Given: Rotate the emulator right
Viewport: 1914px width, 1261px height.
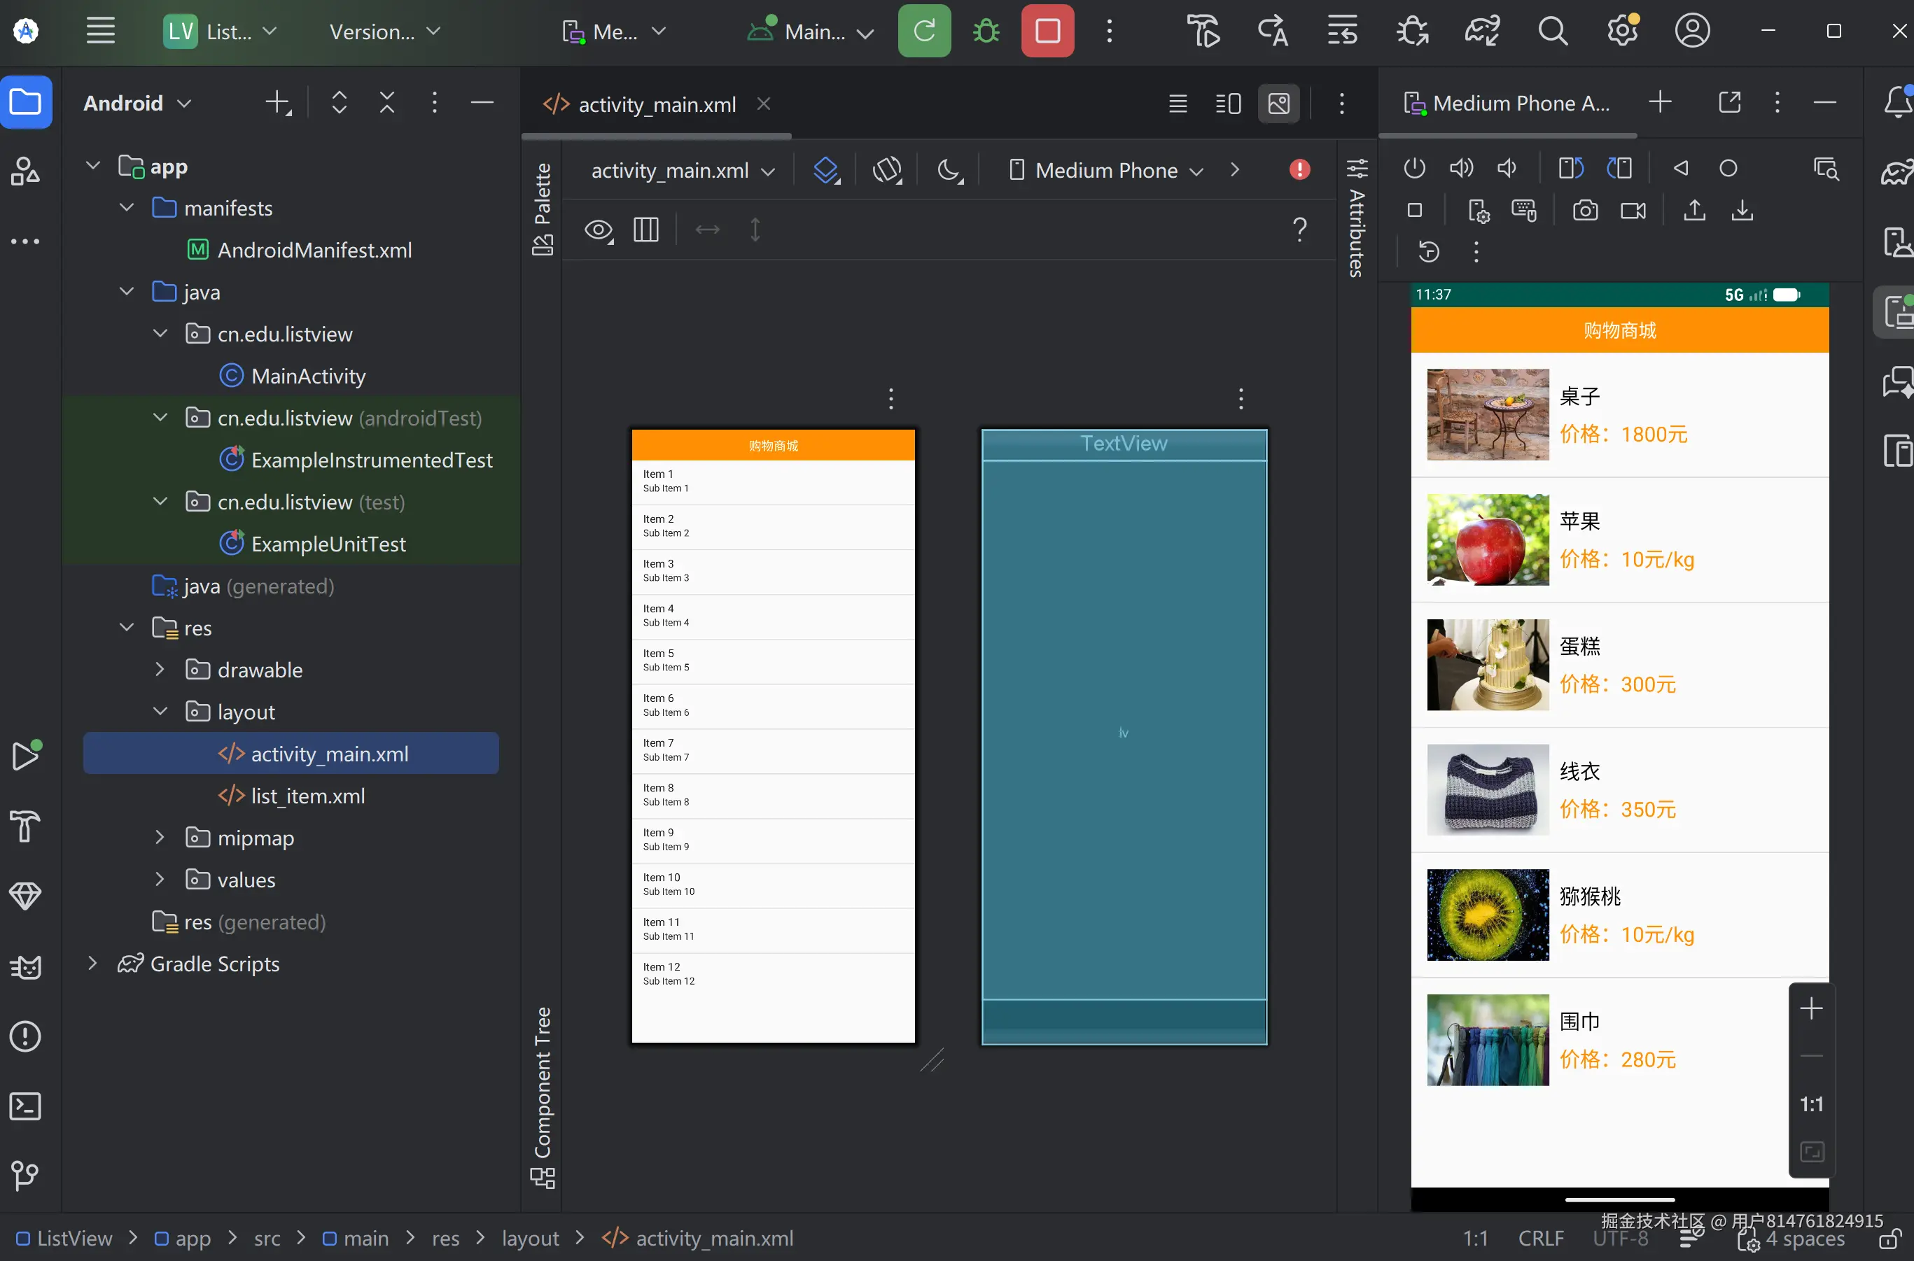Looking at the screenshot, I should click(1619, 168).
